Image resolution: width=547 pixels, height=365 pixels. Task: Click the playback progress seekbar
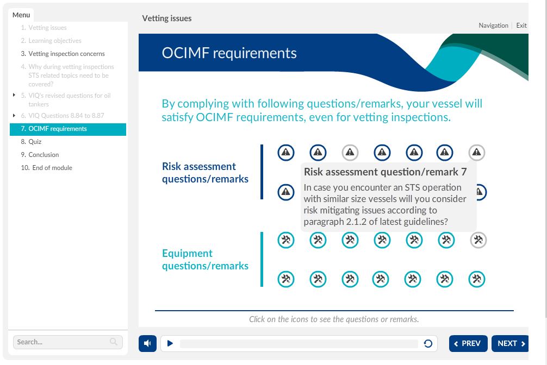pos(299,343)
